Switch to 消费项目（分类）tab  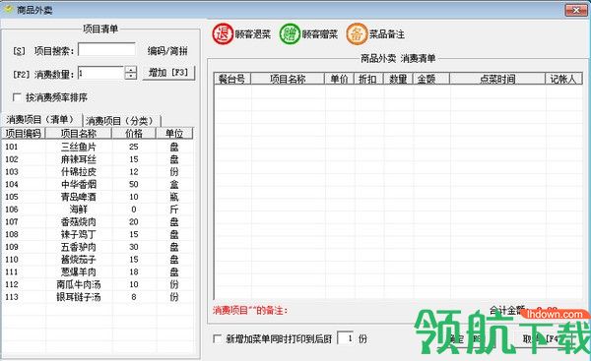pyautogui.click(x=120, y=121)
